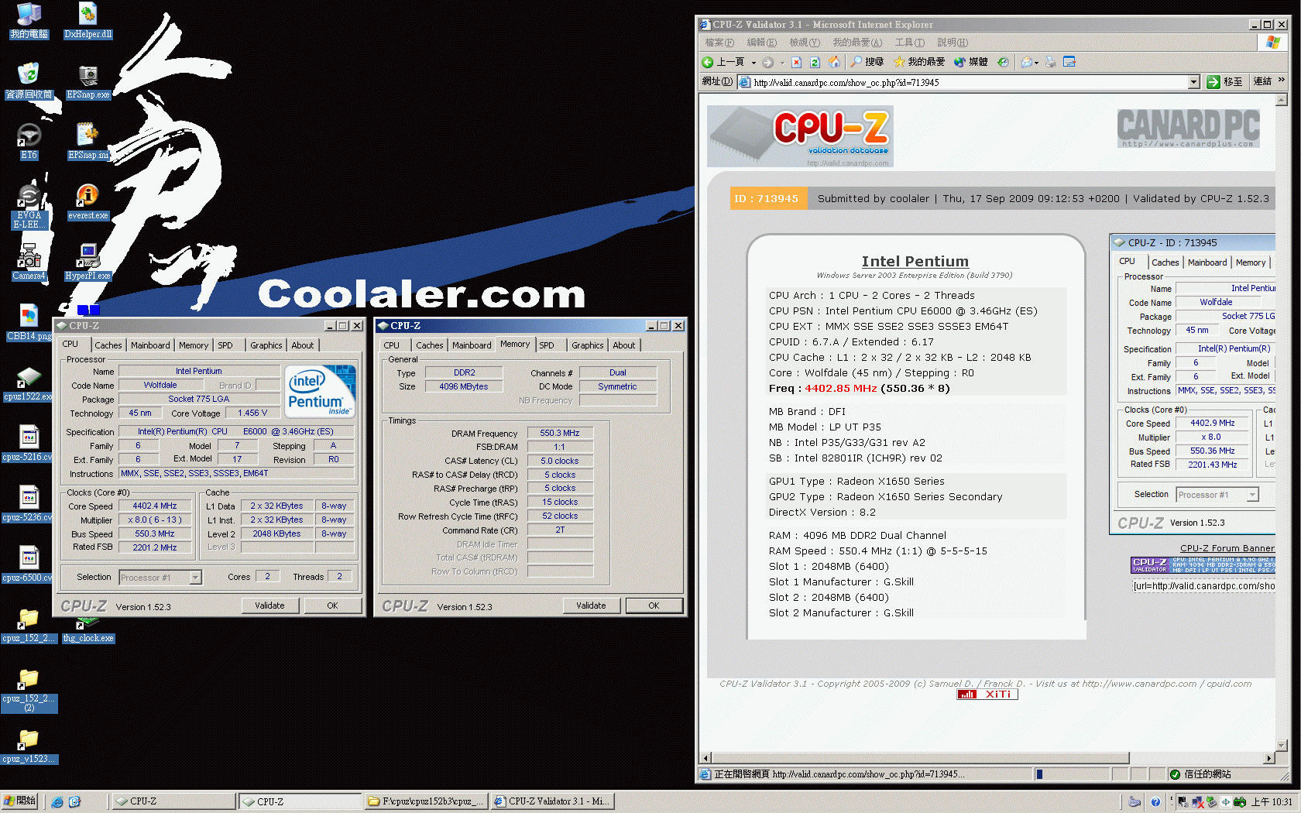Open the Selection Processor #1 dropdown in CPU-Z

point(195,577)
